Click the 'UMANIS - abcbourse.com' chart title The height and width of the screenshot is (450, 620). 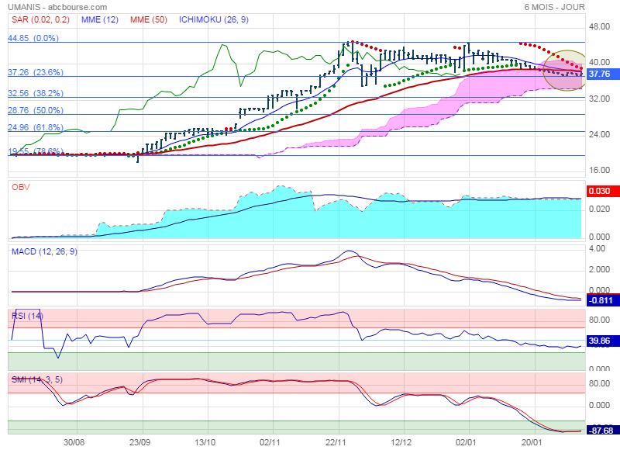pos(57,7)
